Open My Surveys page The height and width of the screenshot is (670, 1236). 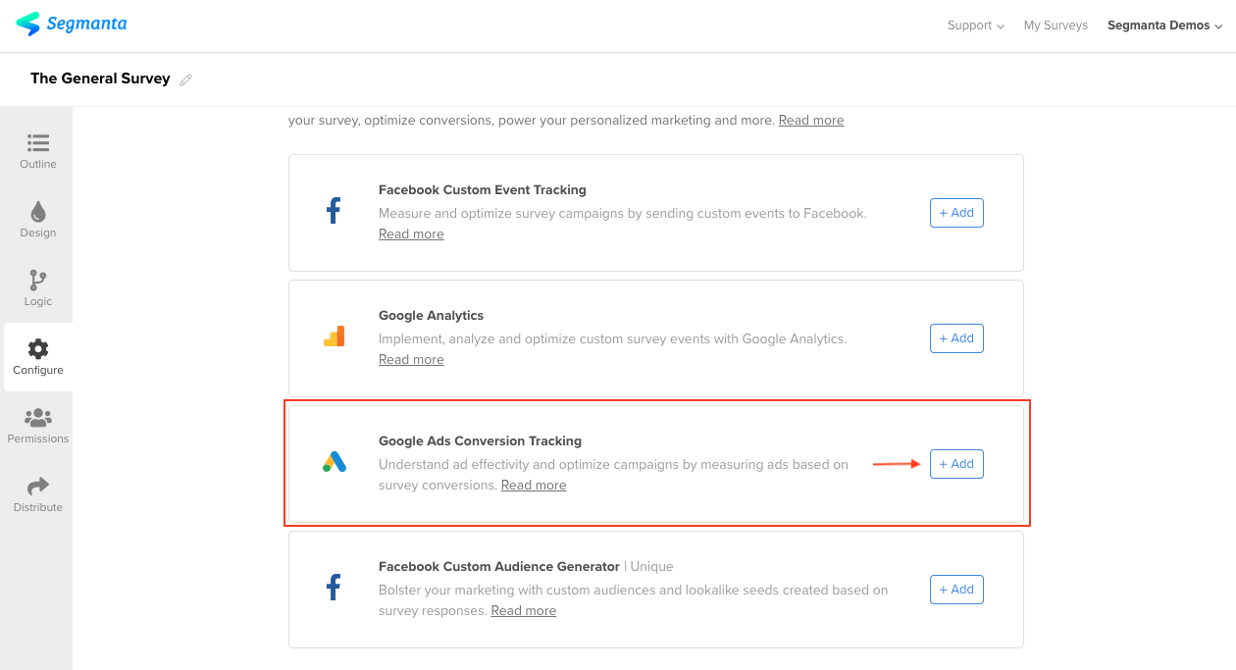1056,26
